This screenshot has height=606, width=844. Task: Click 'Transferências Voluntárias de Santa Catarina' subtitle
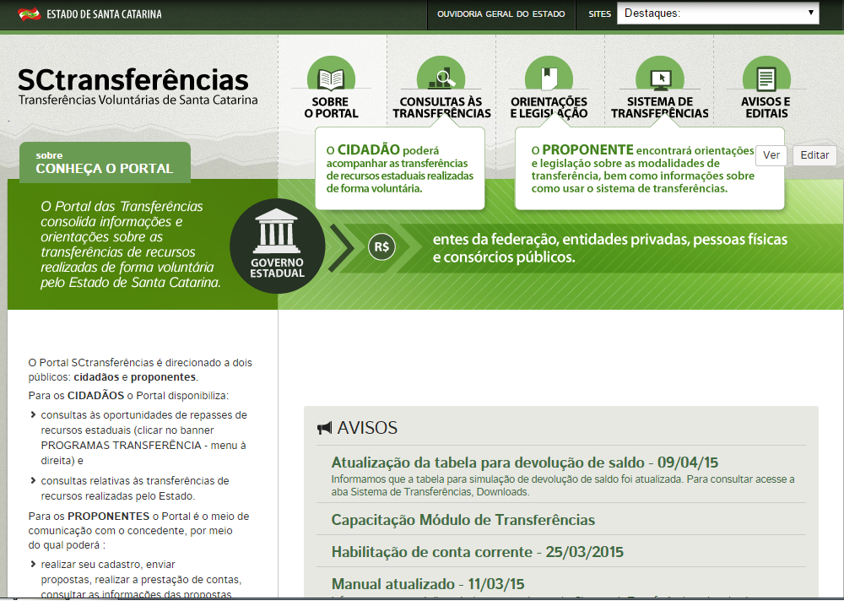pyautogui.click(x=138, y=100)
